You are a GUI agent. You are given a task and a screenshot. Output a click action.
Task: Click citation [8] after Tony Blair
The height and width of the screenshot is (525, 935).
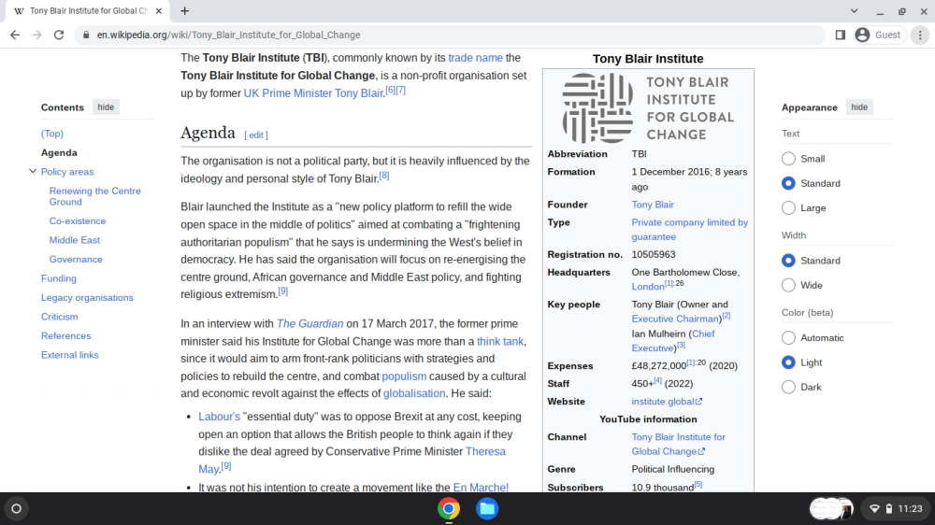click(x=384, y=176)
